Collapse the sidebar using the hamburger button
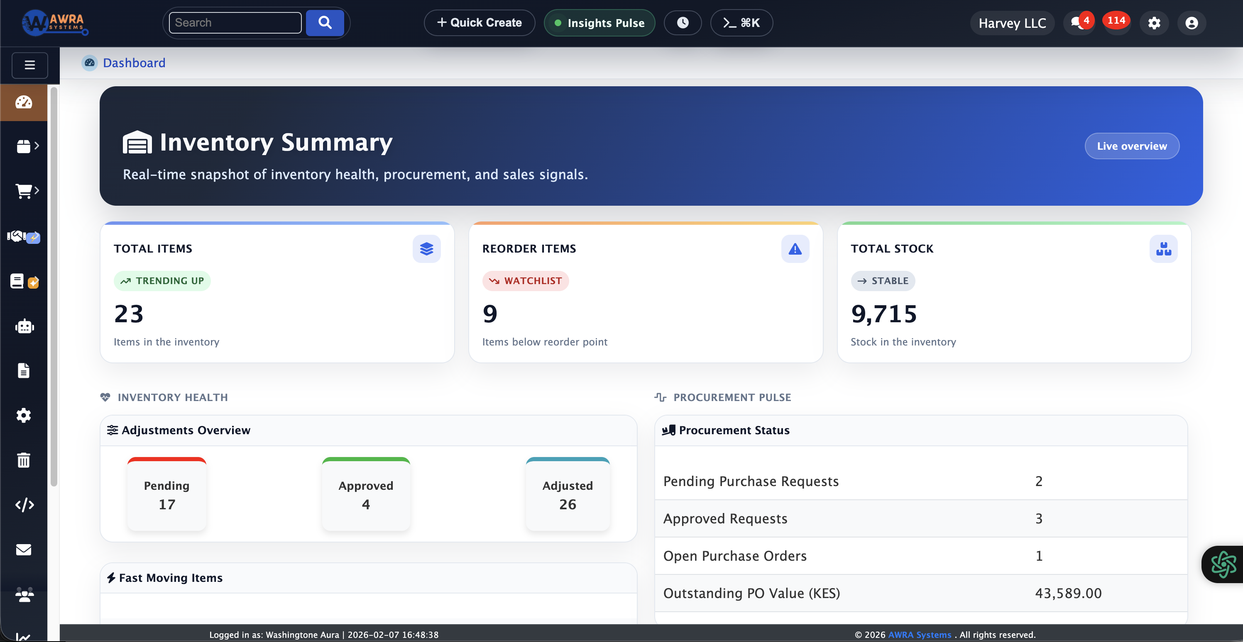The height and width of the screenshot is (642, 1243). pyautogui.click(x=29, y=65)
